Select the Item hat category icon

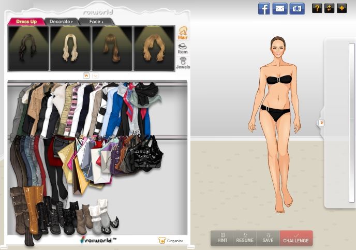click(x=183, y=49)
